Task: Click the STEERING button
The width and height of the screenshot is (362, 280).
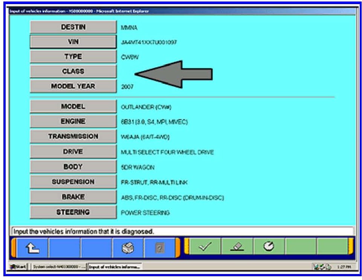Action: click(x=73, y=212)
